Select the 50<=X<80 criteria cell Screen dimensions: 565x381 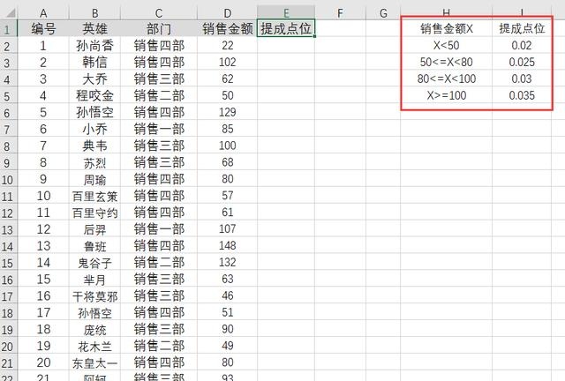(x=447, y=62)
